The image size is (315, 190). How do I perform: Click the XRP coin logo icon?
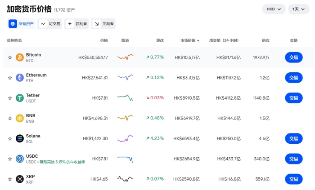[19, 179]
